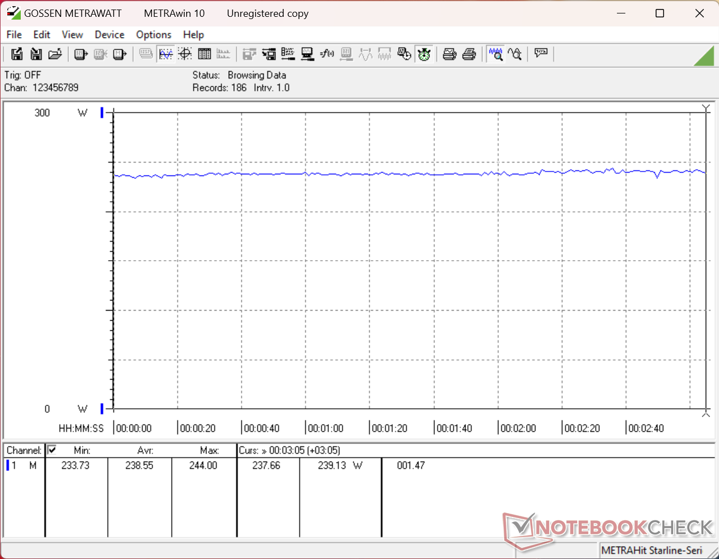Select the crosshair X-Y view icon
This screenshot has height=559, width=719.
click(185, 54)
